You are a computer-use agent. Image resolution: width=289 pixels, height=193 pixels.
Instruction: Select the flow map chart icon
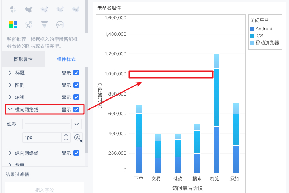(x=60, y=9)
